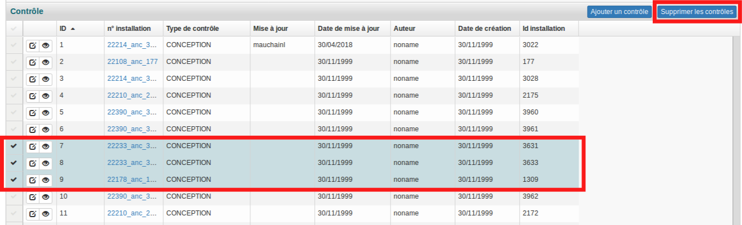742x225 pixels.
Task: Open the installation link in row ID 4
Action: click(132, 95)
